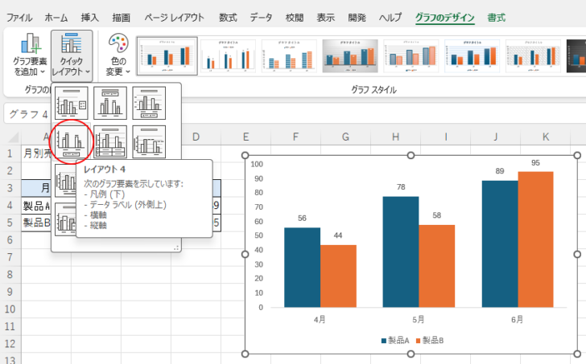
Task: Open the データ tab
Action: [x=261, y=18]
